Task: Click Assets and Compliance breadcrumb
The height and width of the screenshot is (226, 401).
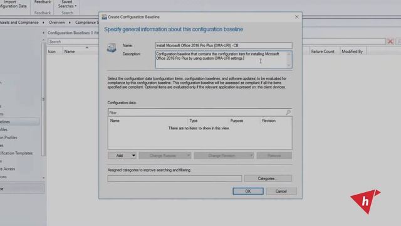Action: (x=19, y=23)
